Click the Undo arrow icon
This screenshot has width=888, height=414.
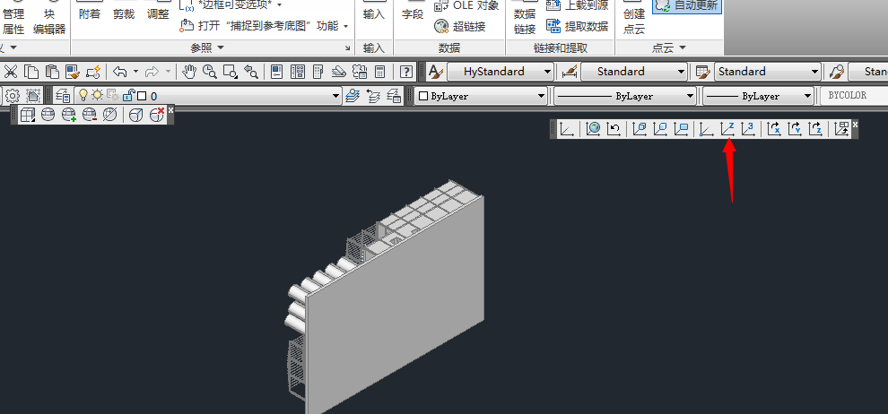pos(120,72)
